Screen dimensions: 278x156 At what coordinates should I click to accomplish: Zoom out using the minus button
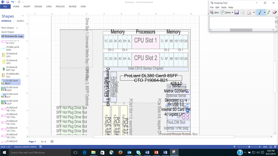click(239, 147)
